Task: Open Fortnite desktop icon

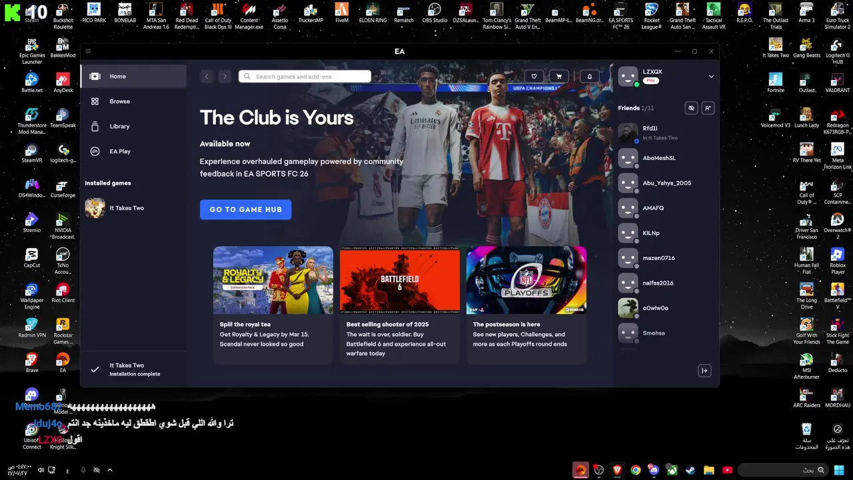Action: [x=775, y=83]
